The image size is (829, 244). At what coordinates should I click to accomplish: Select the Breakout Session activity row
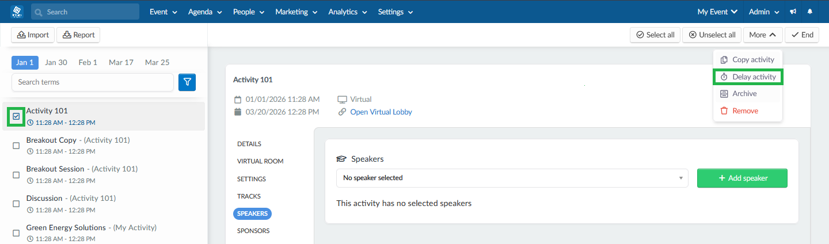(104, 174)
